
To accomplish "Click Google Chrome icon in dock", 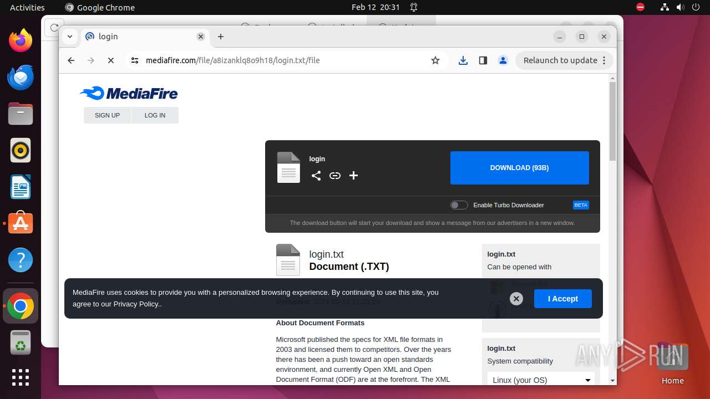I will (x=21, y=306).
